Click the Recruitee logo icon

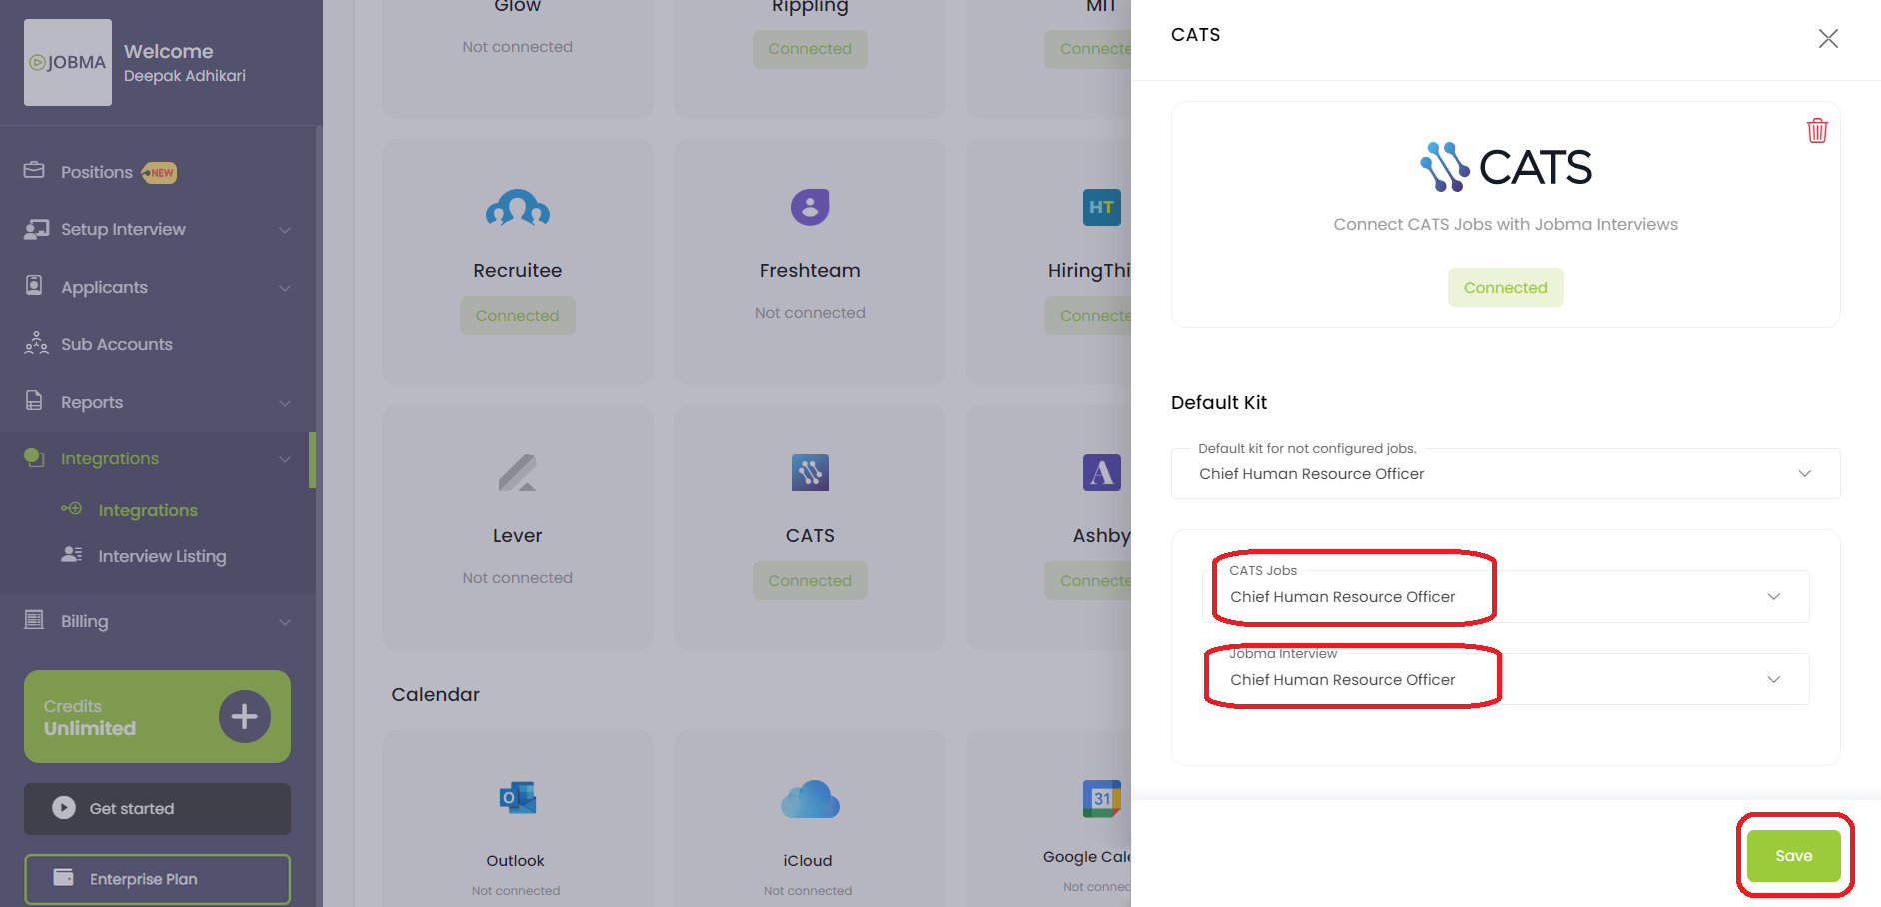pos(518,208)
